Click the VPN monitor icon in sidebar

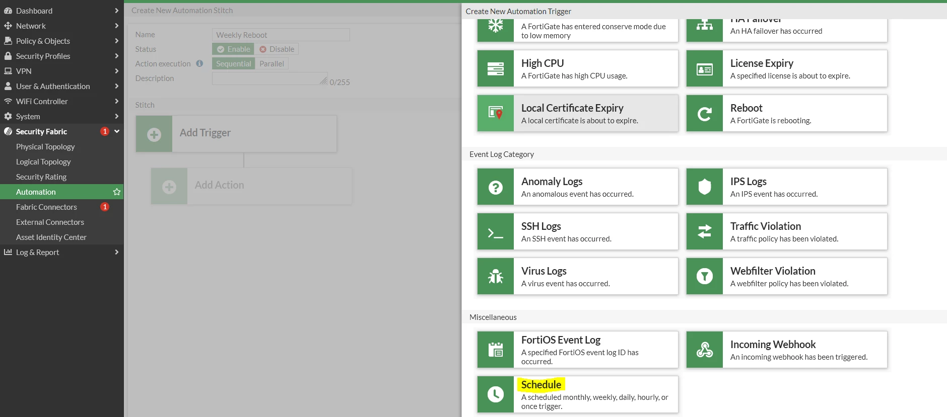coord(8,71)
